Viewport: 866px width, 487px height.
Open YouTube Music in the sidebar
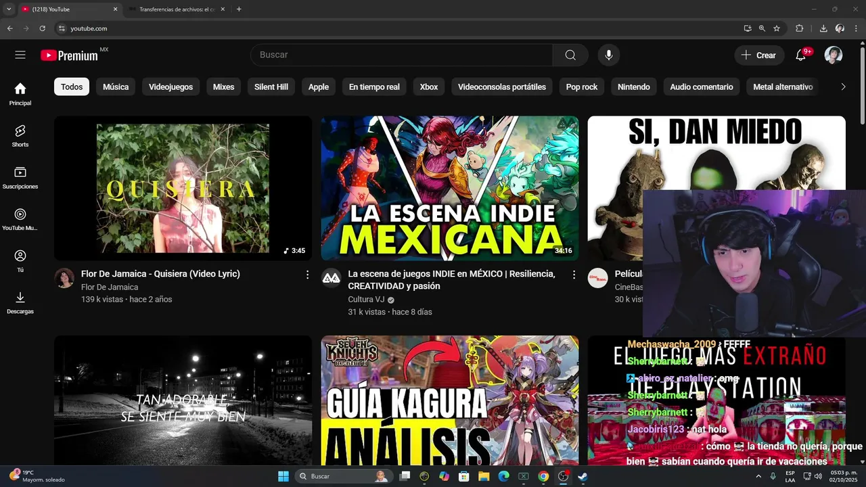coord(20,220)
